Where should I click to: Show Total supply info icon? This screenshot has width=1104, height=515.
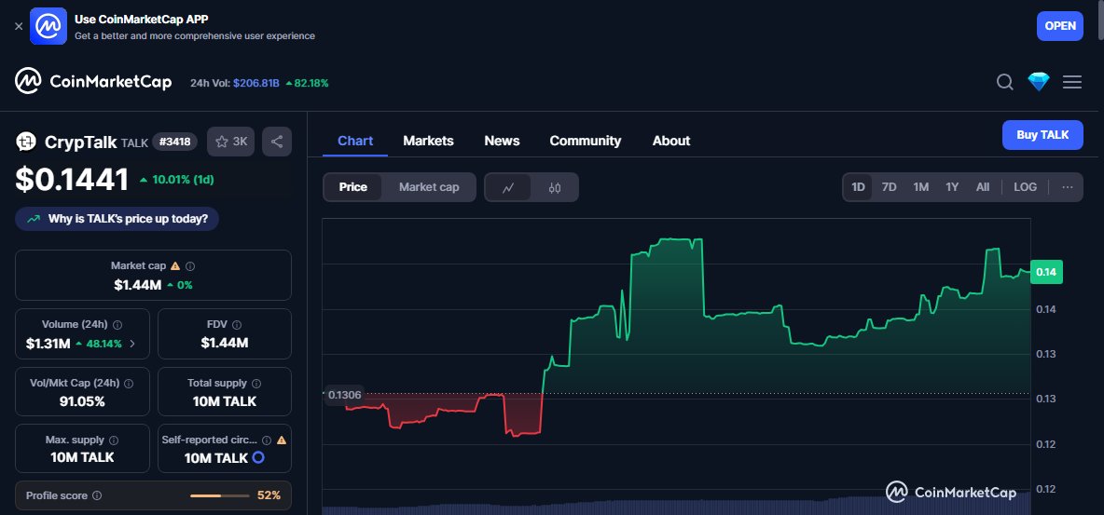256,384
